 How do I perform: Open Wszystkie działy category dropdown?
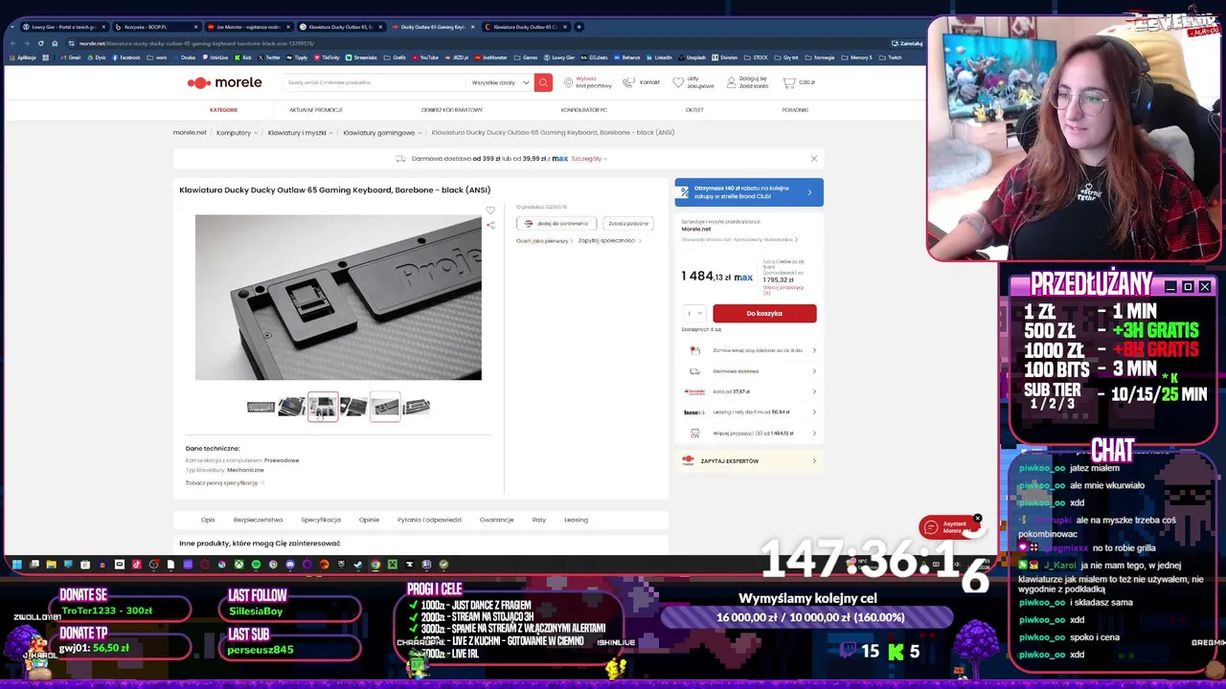coord(500,82)
